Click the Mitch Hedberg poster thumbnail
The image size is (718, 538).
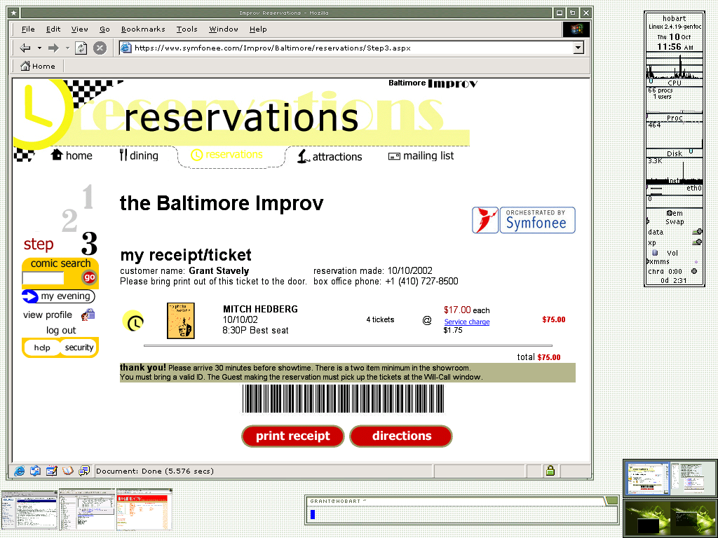click(181, 321)
